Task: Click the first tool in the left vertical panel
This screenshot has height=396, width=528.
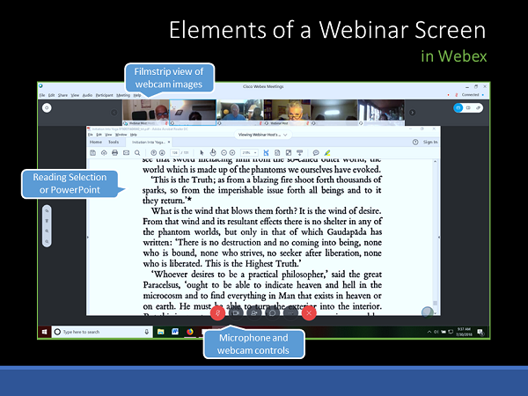Action: (47, 211)
